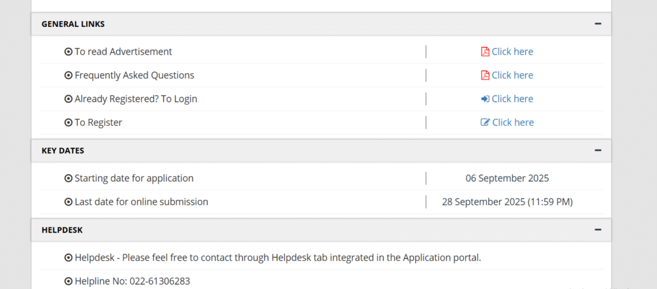Click the edit pencil icon for To Register

[x=485, y=123]
